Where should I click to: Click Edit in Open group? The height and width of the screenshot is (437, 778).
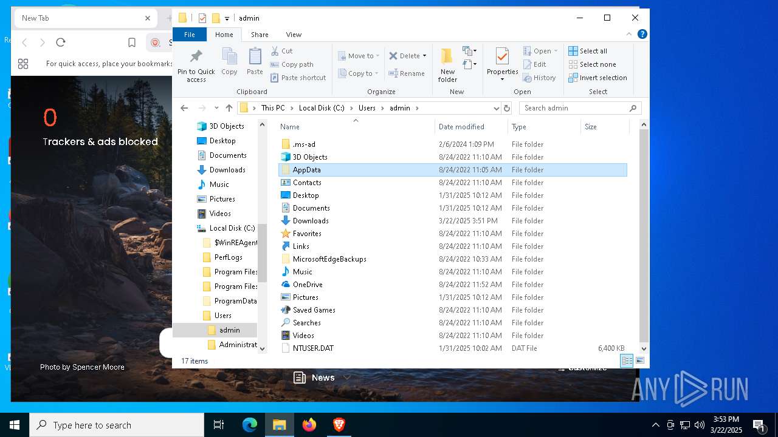point(534,64)
